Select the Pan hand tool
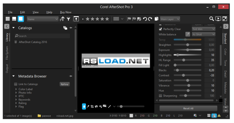The image size is (234, 123). pos(84,106)
